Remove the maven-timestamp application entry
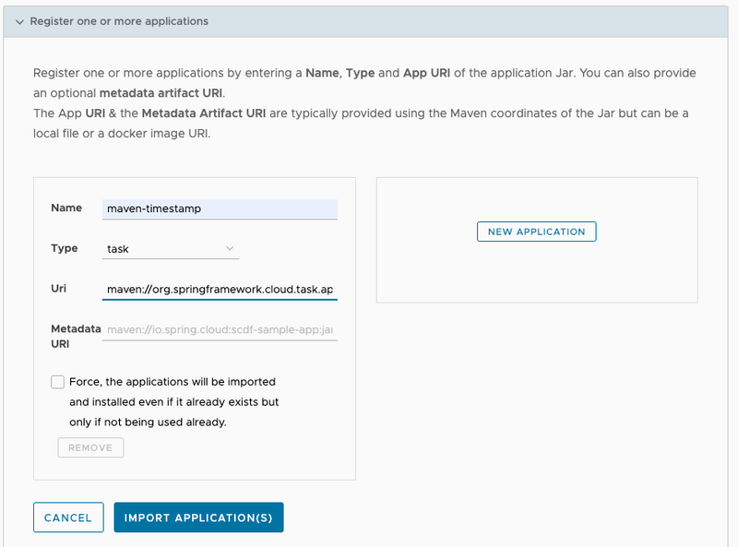The image size is (738, 547). pos(90,446)
